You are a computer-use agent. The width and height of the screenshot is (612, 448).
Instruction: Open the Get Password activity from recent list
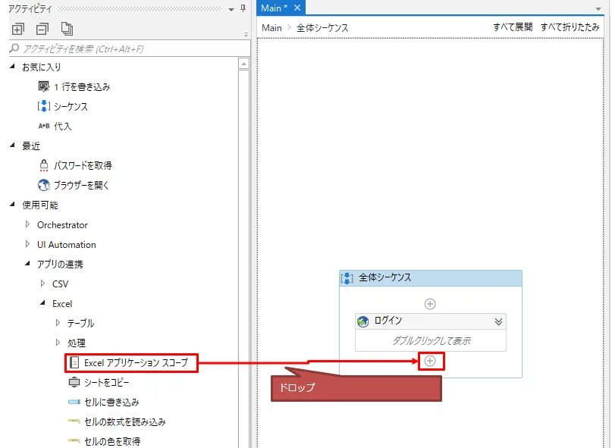click(x=46, y=164)
